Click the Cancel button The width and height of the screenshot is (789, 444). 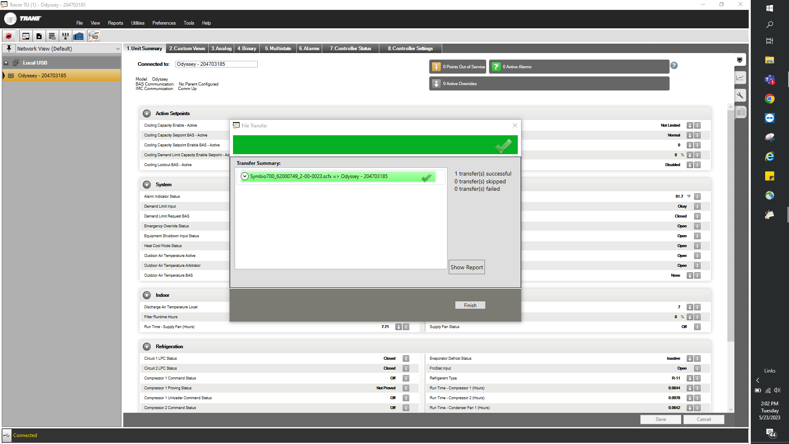click(704, 419)
